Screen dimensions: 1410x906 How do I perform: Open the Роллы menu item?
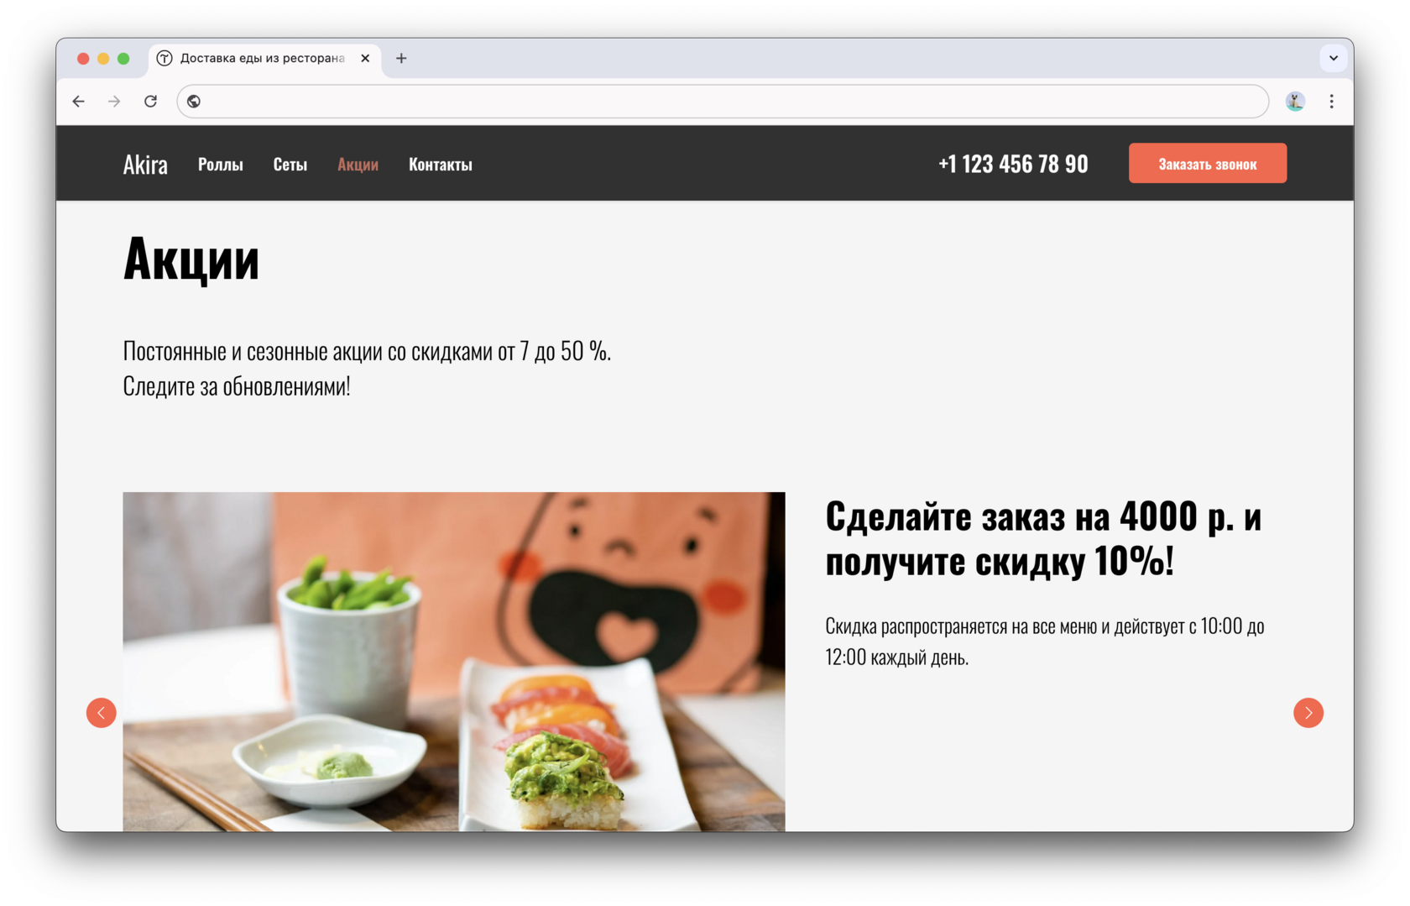221,165
